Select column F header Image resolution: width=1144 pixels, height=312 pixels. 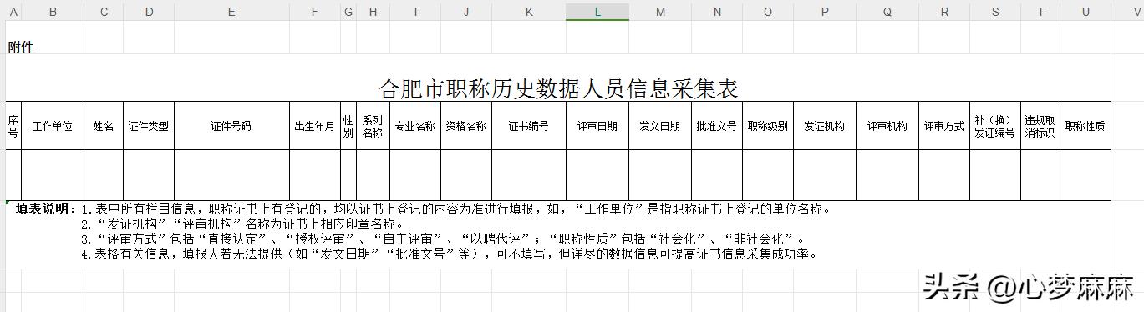pyautogui.click(x=315, y=11)
